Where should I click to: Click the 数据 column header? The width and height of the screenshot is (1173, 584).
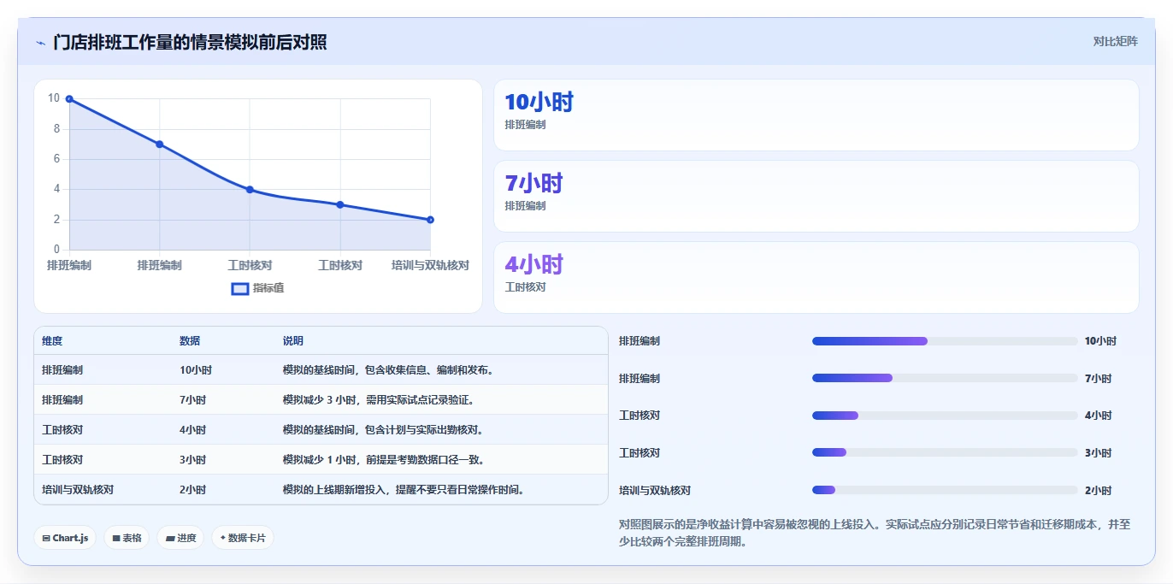(x=190, y=340)
